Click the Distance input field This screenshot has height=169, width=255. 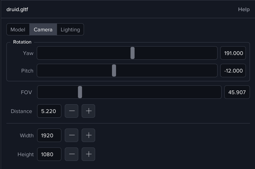pyautogui.click(x=49, y=111)
